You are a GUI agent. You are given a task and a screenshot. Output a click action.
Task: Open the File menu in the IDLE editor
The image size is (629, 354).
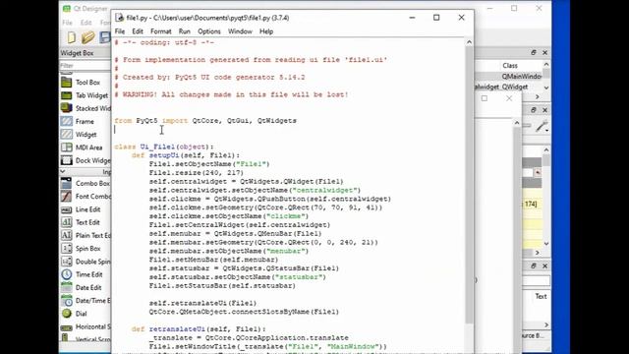pyautogui.click(x=120, y=31)
